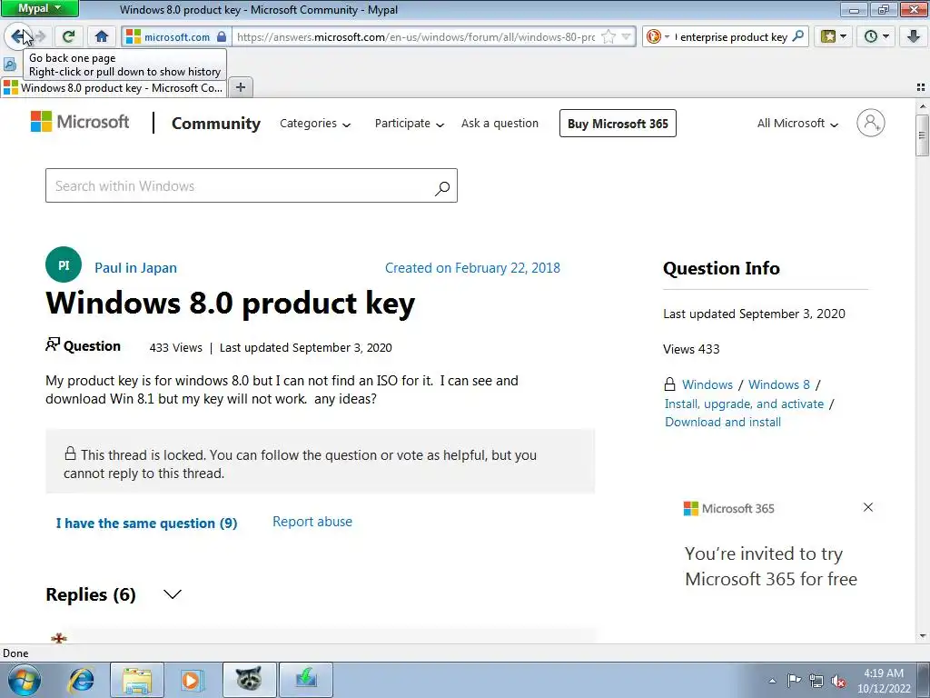Click the scrollbar up arrow
Viewport: 930px width, 698px height.
pyautogui.click(x=923, y=107)
